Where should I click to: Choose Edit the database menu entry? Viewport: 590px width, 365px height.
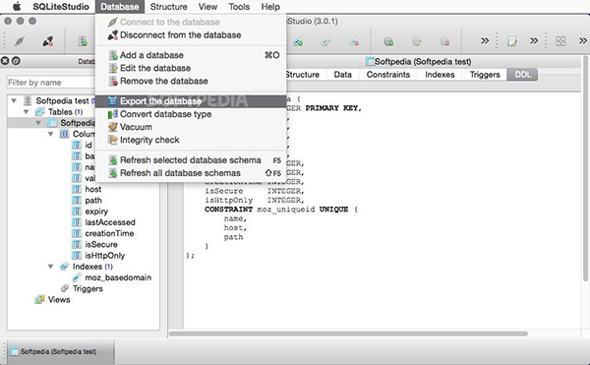[x=191, y=68]
